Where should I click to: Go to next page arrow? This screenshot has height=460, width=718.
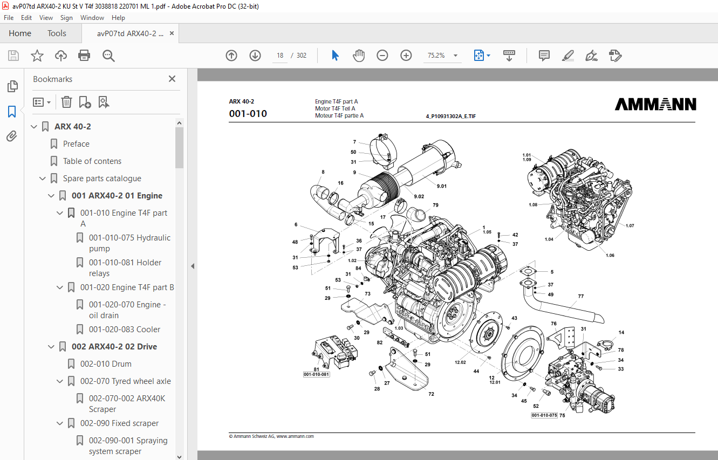point(255,56)
